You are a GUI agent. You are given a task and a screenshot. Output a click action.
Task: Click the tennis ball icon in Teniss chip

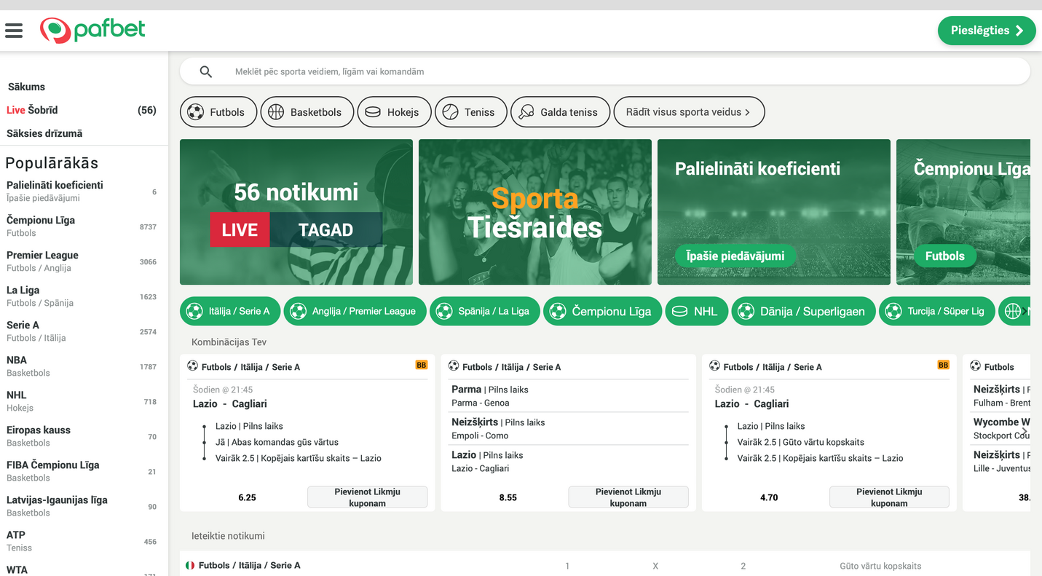tap(451, 112)
